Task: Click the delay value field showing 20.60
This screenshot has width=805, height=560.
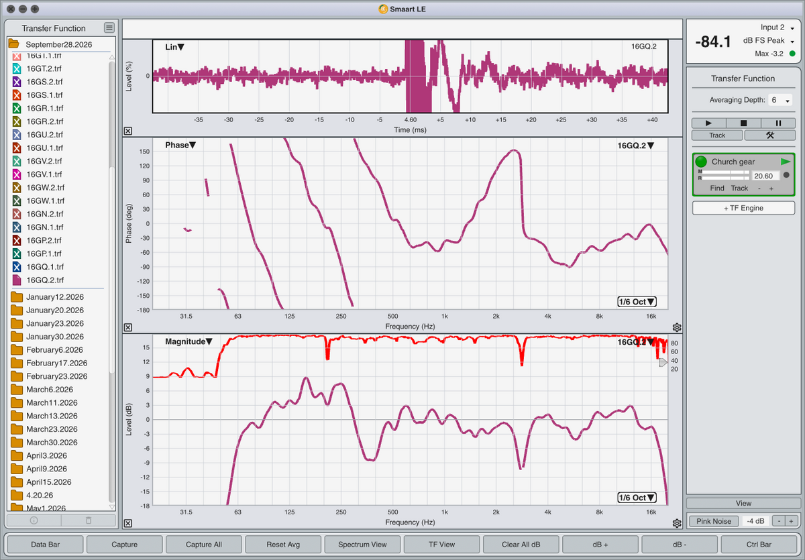Action: (765, 176)
